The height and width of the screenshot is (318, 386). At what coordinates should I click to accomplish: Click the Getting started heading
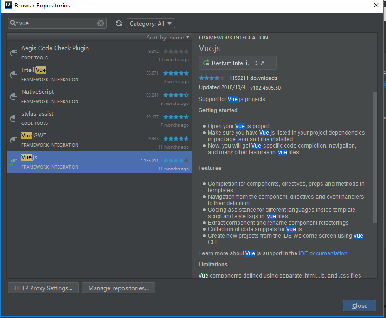pos(218,110)
